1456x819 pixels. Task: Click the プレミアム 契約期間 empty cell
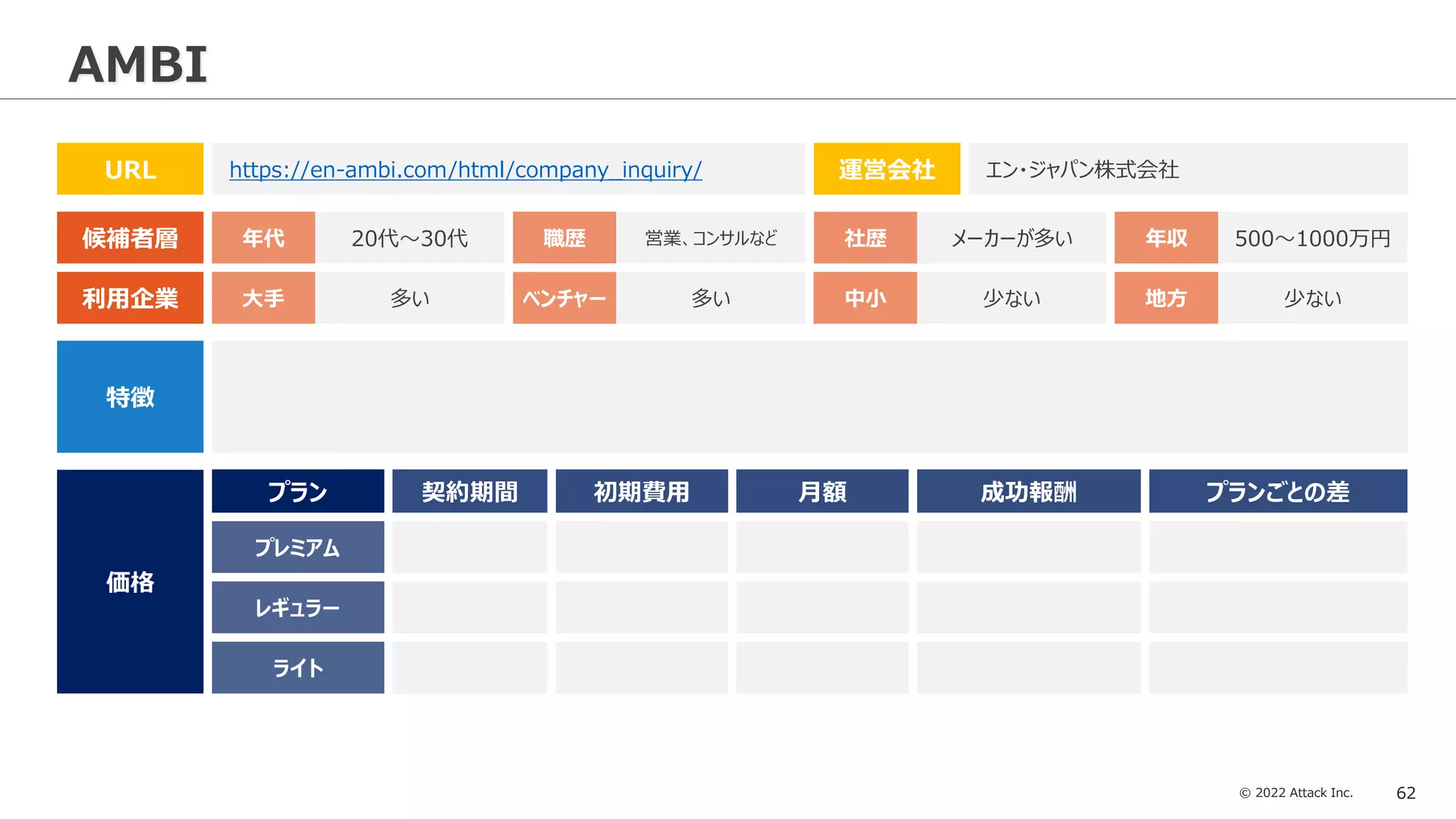tap(470, 547)
